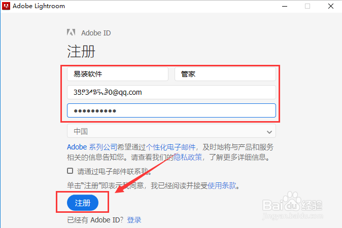Click the Adobe ID heading text
Image resolution: width=342 pixels, height=228 pixels.
tap(96, 33)
